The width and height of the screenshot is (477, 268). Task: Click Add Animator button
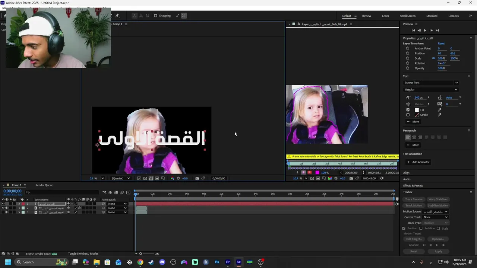click(418, 162)
